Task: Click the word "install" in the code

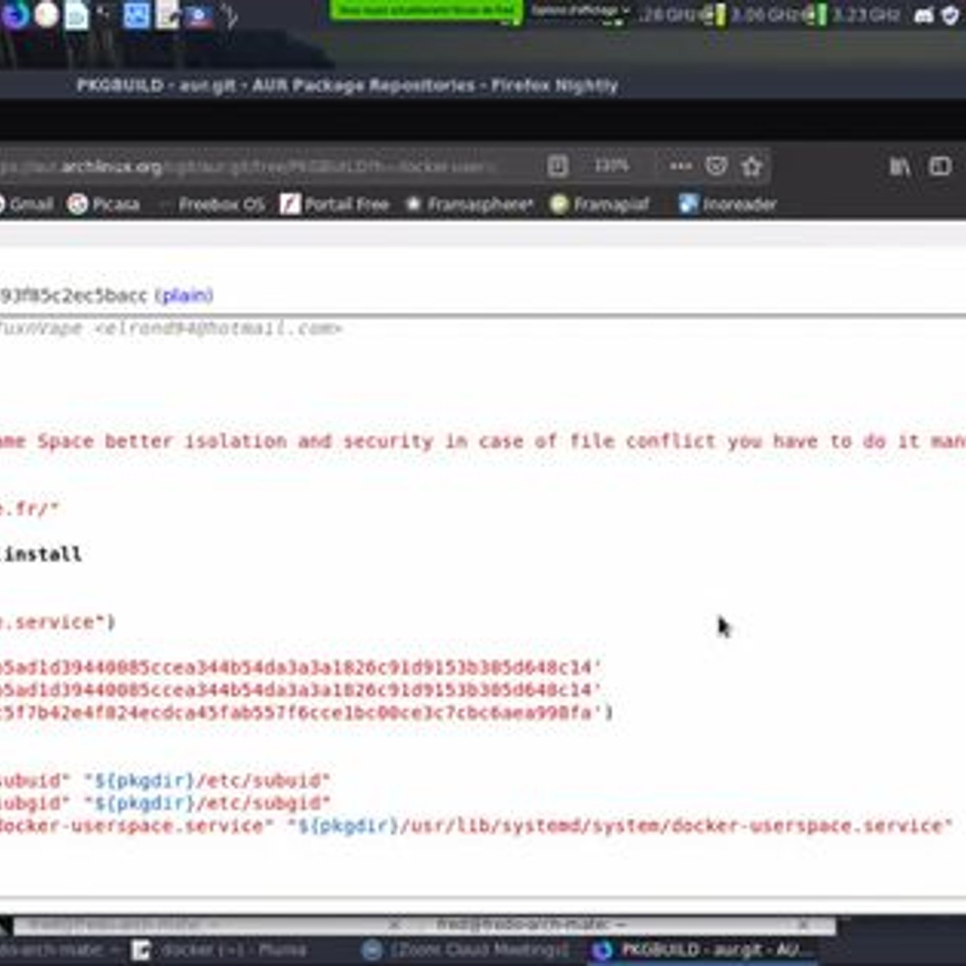Action: tap(43, 554)
